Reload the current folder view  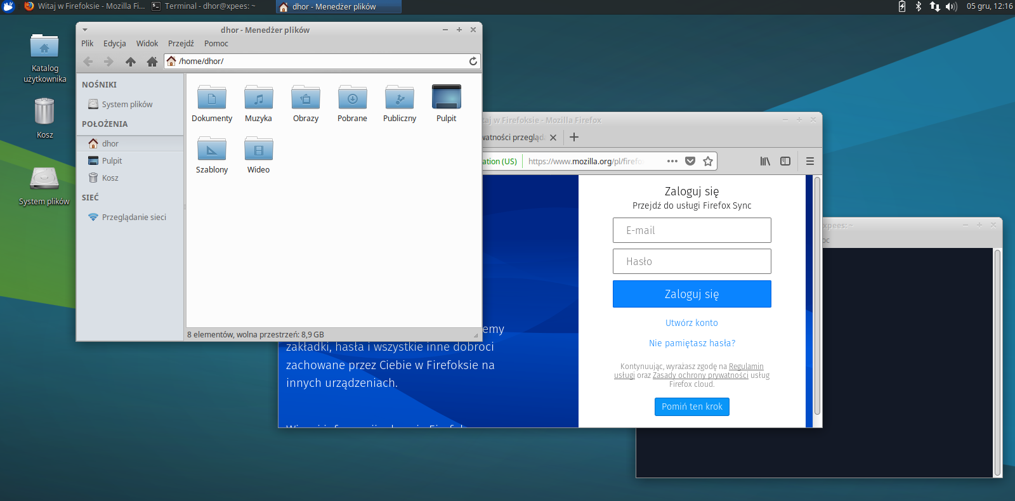tap(473, 61)
